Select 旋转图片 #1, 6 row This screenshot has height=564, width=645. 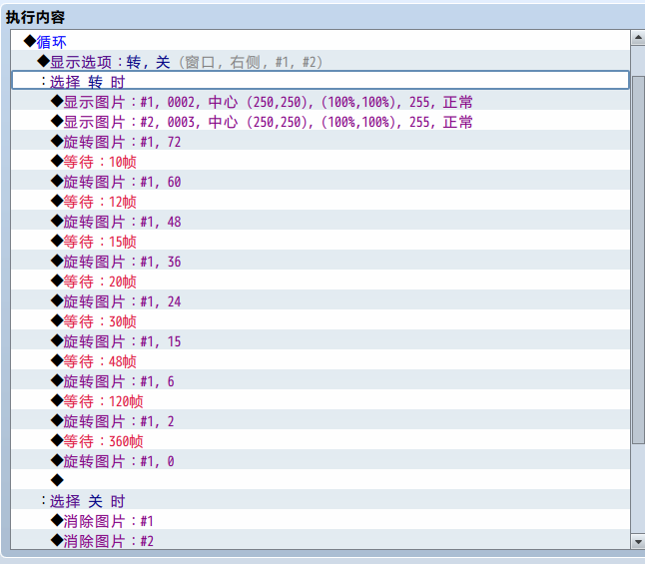tap(321, 380)
